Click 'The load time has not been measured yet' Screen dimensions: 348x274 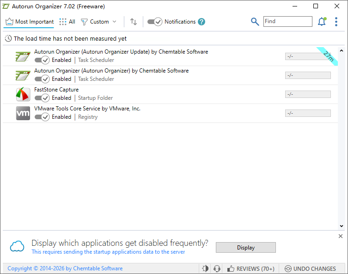pos(70,39)
